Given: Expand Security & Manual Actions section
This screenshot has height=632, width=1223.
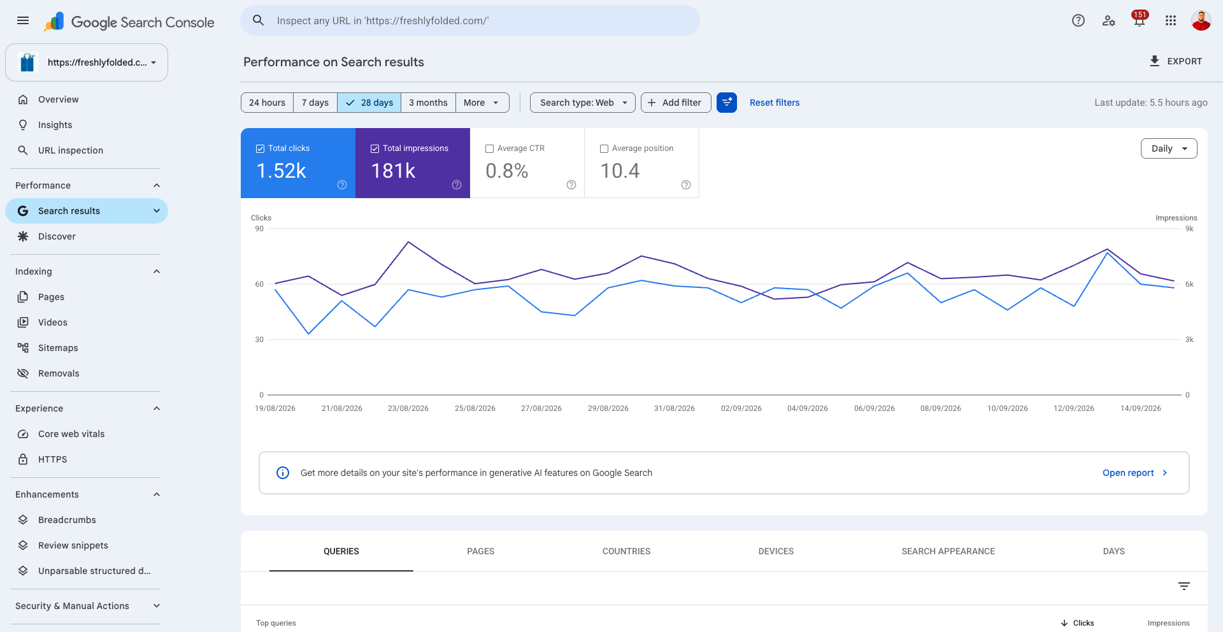Looking at the screenshot, I should click(x=157, y=606).
